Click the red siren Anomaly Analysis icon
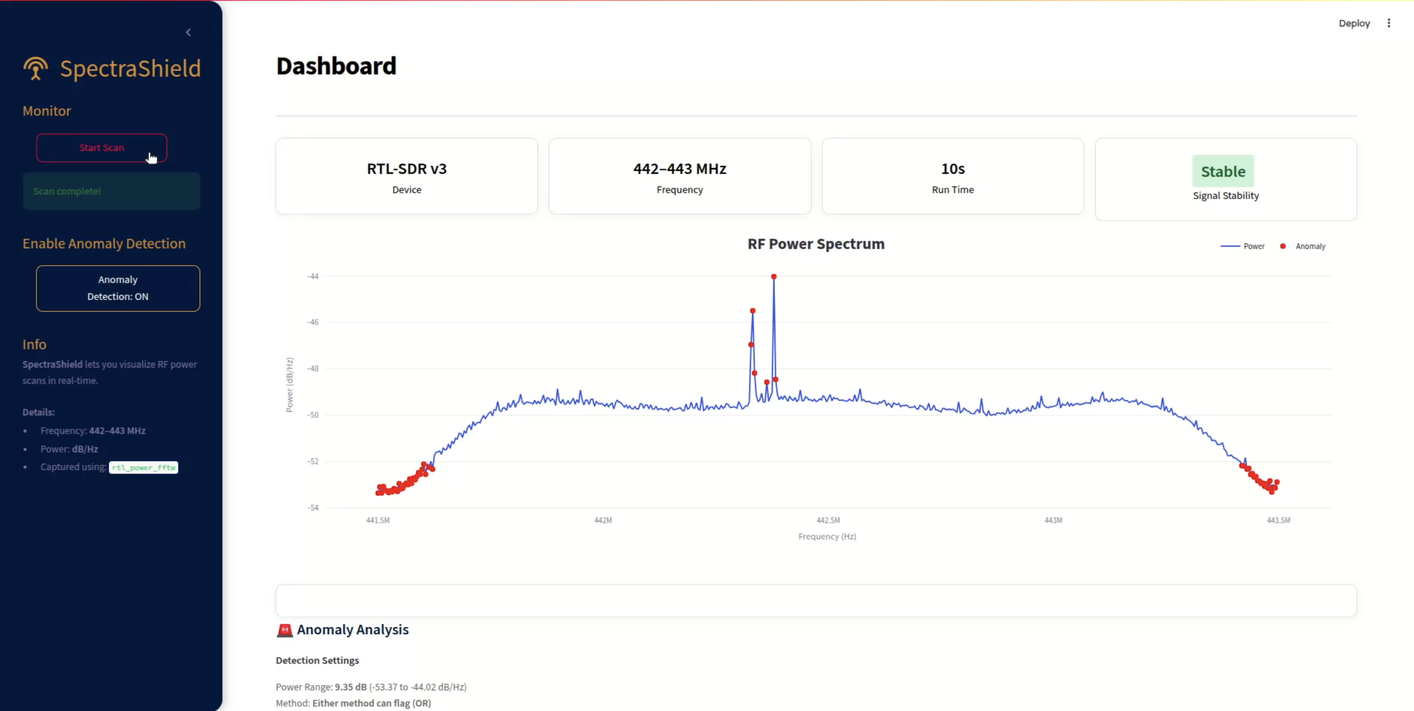The image size is (1414, 711). (284, 630)
